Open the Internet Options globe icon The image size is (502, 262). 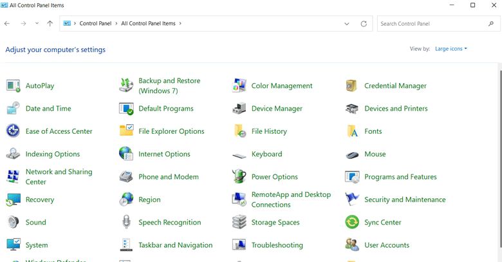(126, 154)
